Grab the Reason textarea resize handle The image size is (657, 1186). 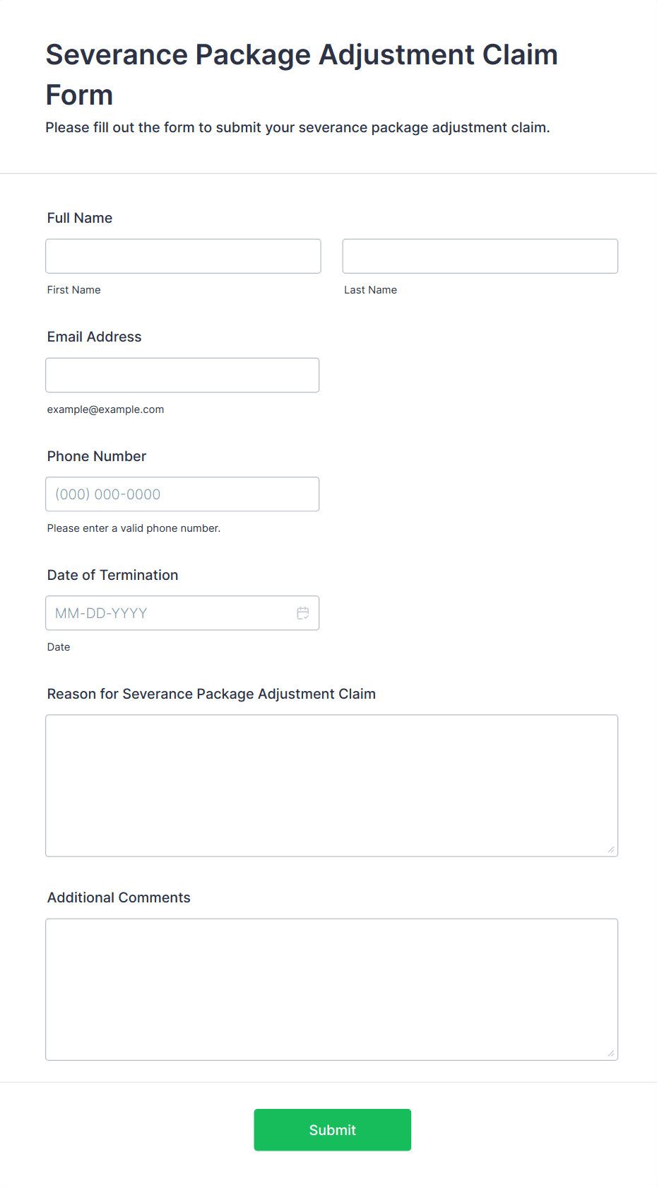pos(611,849)
